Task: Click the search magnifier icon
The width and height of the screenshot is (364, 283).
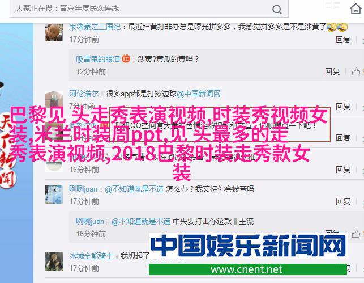Action: coord(277,10)
